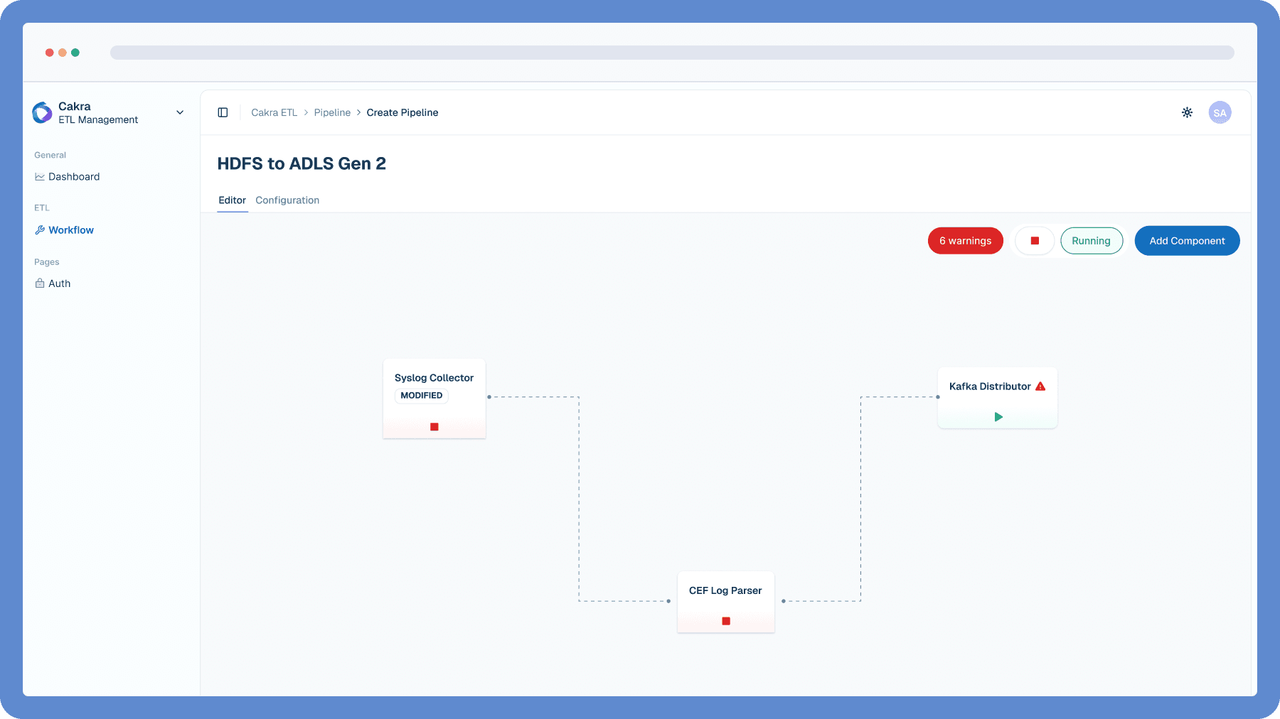This screenshot has height=719, width=1280.
Task: Click the Syslog Collector output connector dot
Action: click(489, 397)
